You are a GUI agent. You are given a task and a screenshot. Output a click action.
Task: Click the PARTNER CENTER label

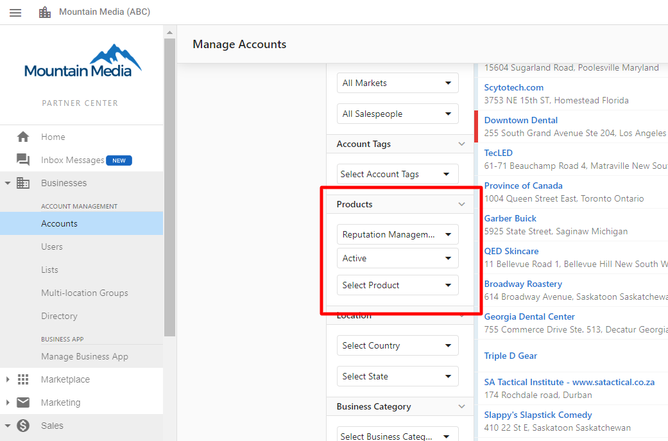point(80,103)
